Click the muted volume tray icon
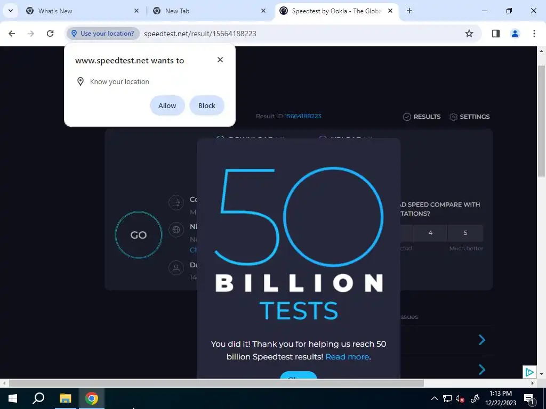 (460, 398)
